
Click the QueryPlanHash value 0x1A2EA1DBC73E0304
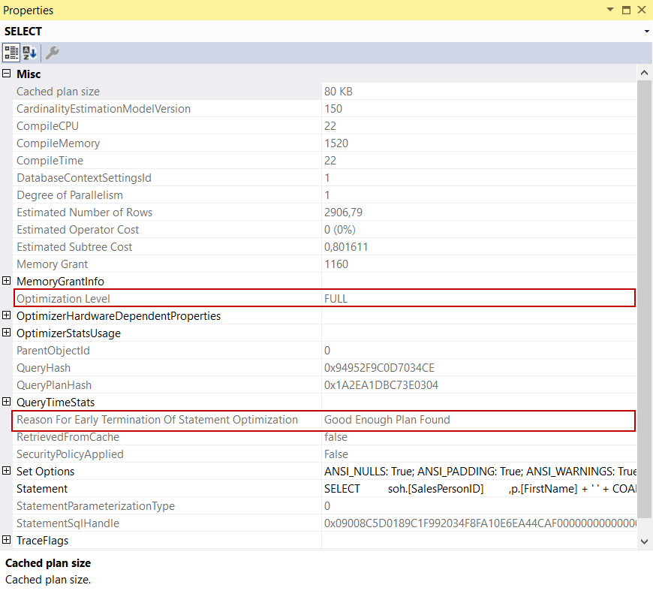coord(381,385)
